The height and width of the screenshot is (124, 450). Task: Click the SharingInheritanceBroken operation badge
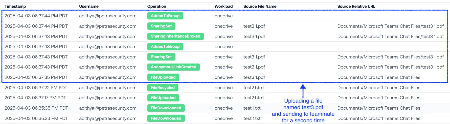pyautogui.click(x=175, y=36)
